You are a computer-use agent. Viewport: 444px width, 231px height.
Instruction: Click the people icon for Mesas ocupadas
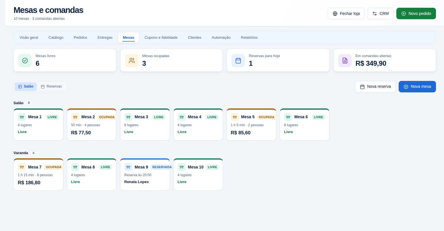(x=132, y=61)
